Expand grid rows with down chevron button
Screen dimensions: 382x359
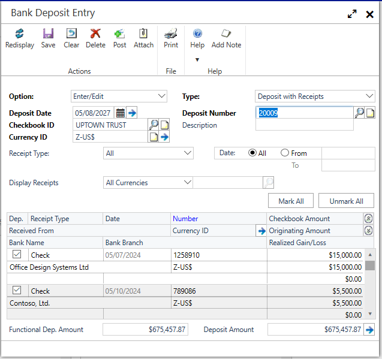point(368,230)
